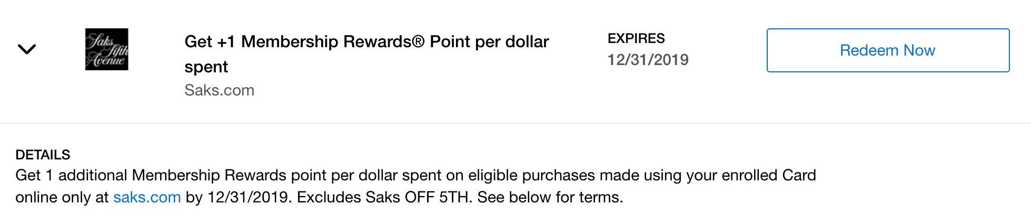This screenshot has width=1031, height=215.
Task: Collapse the Saks offer with the chevron
Action: coord(27,49)
